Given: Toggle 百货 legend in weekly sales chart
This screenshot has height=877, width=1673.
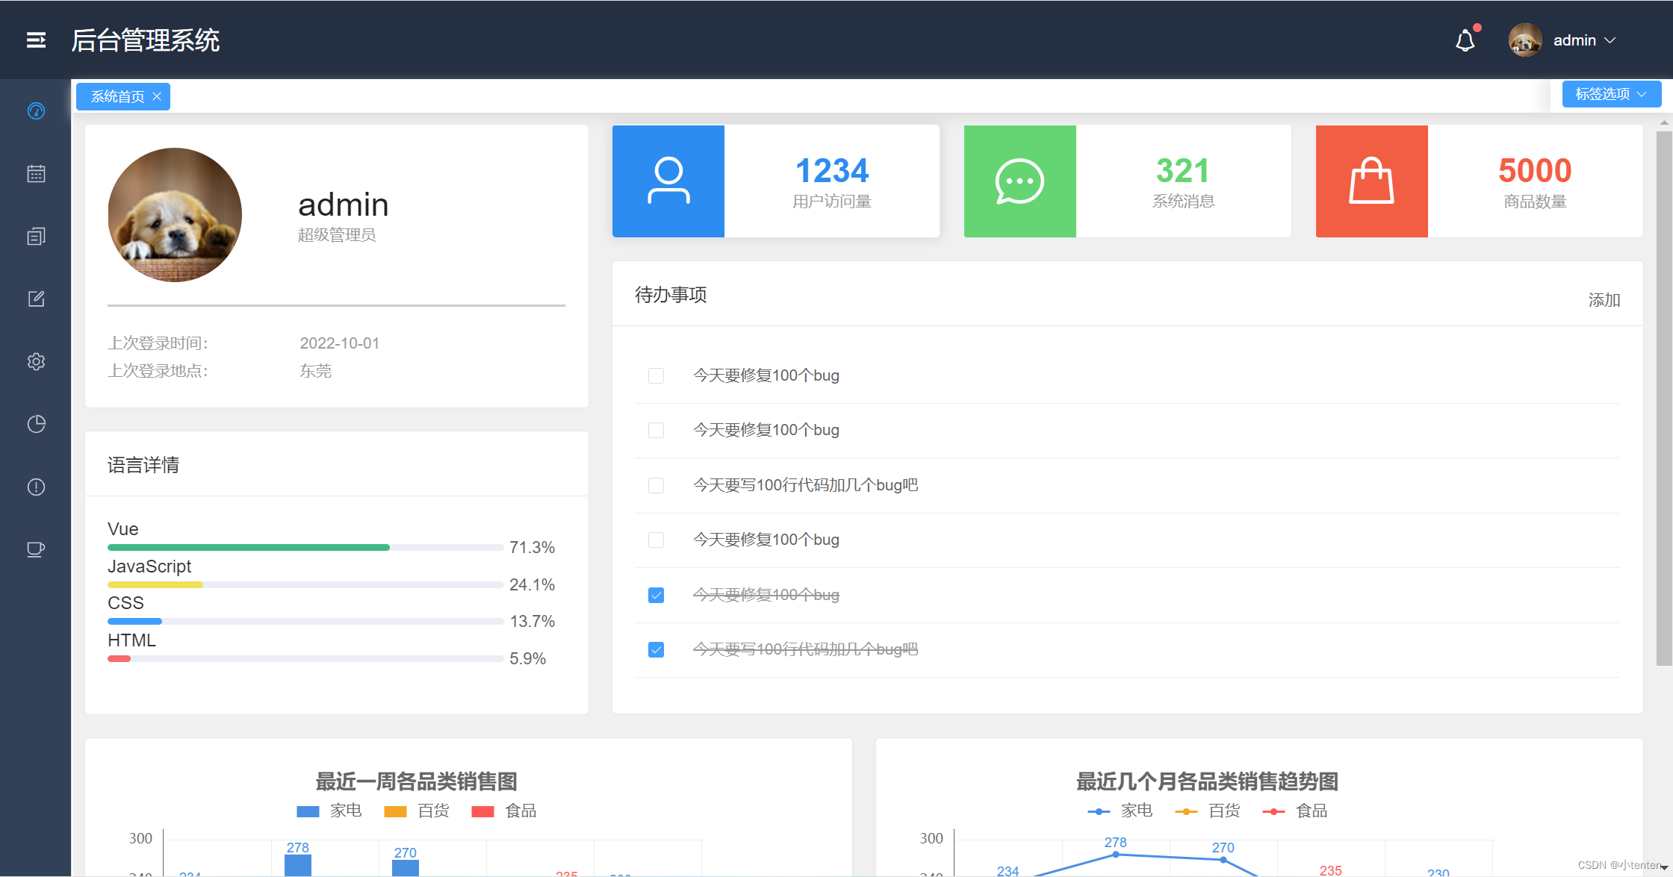Looking at the screenshot, I should (417, 811).
